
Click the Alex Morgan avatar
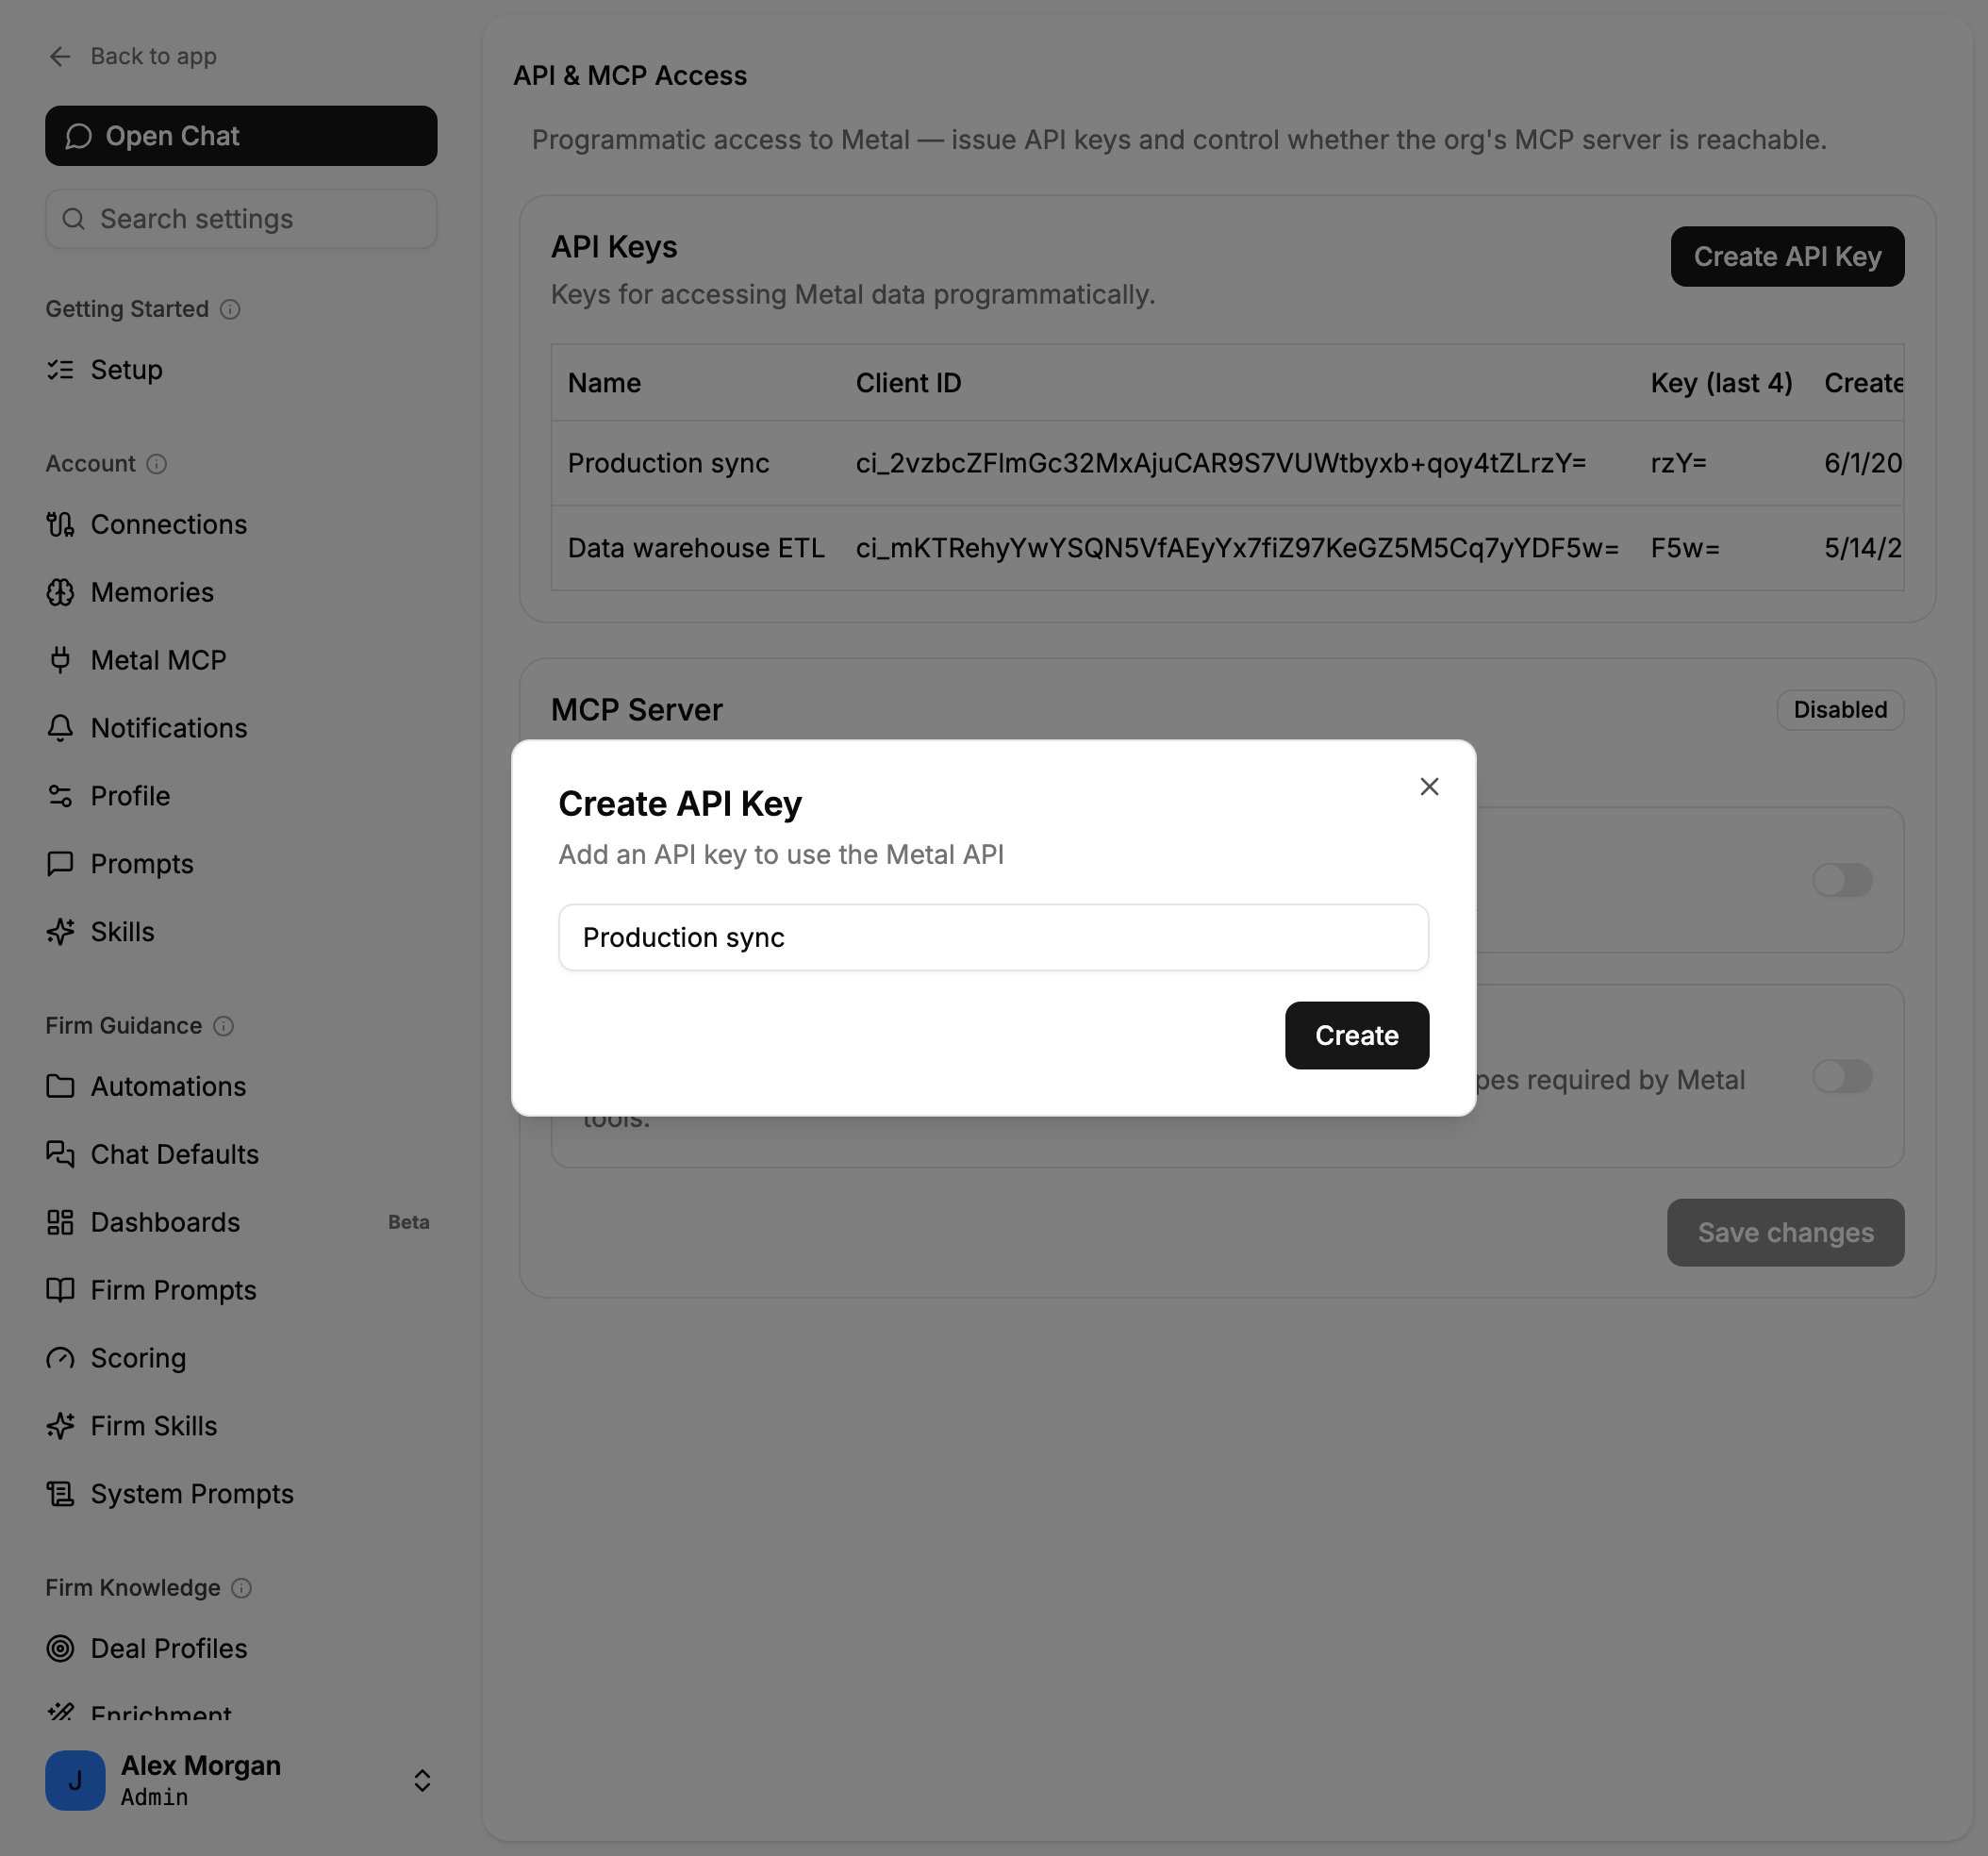75,1780
